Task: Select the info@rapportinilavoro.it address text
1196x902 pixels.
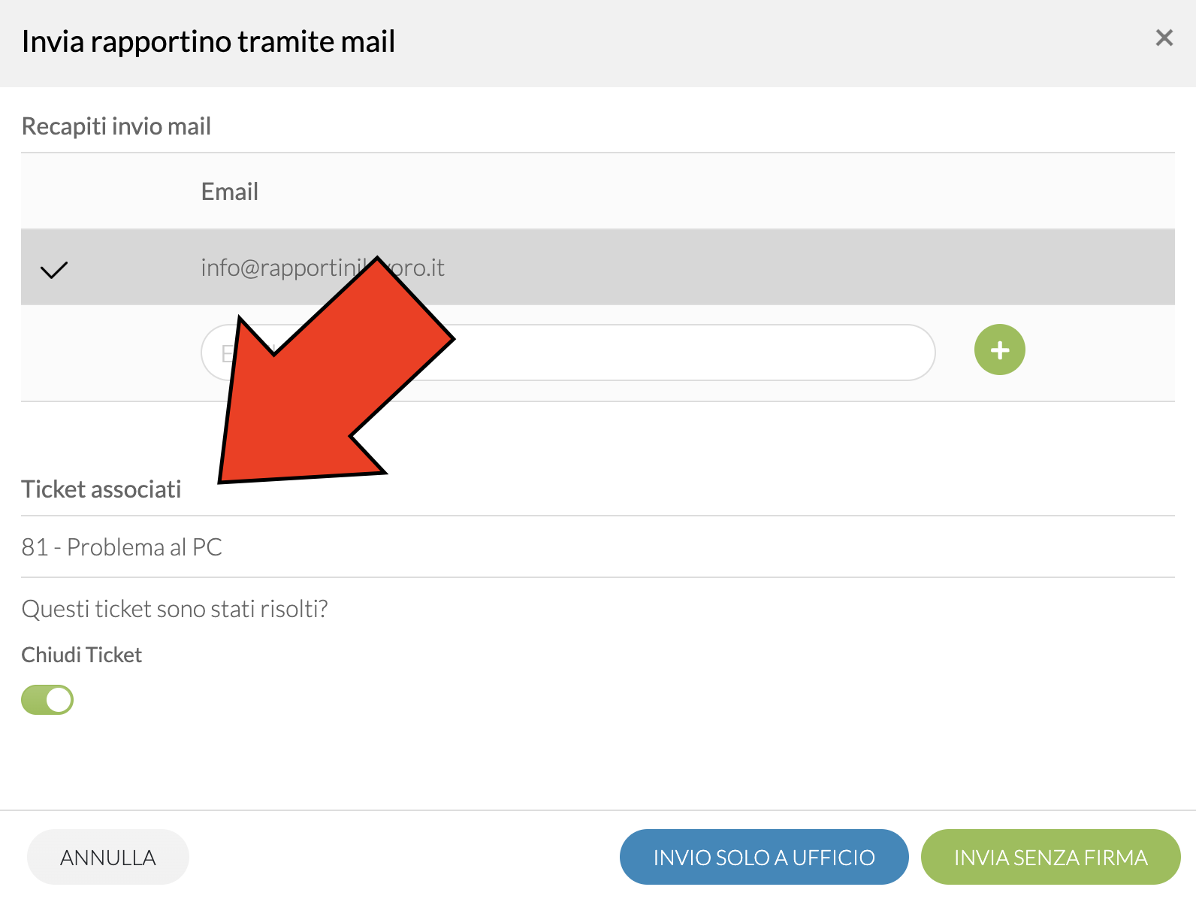Action: 322,268
